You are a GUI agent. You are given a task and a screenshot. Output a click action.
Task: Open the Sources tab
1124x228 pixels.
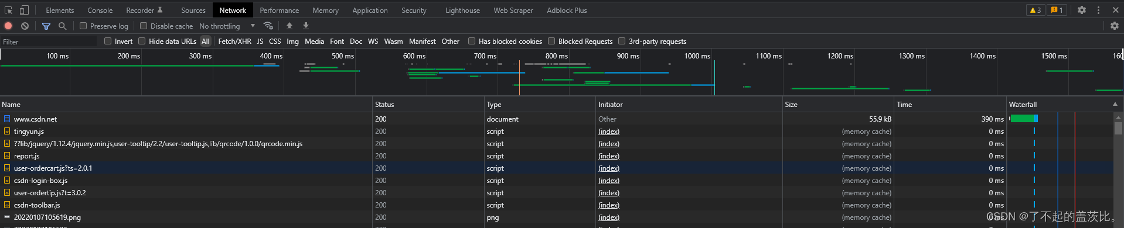193,10
